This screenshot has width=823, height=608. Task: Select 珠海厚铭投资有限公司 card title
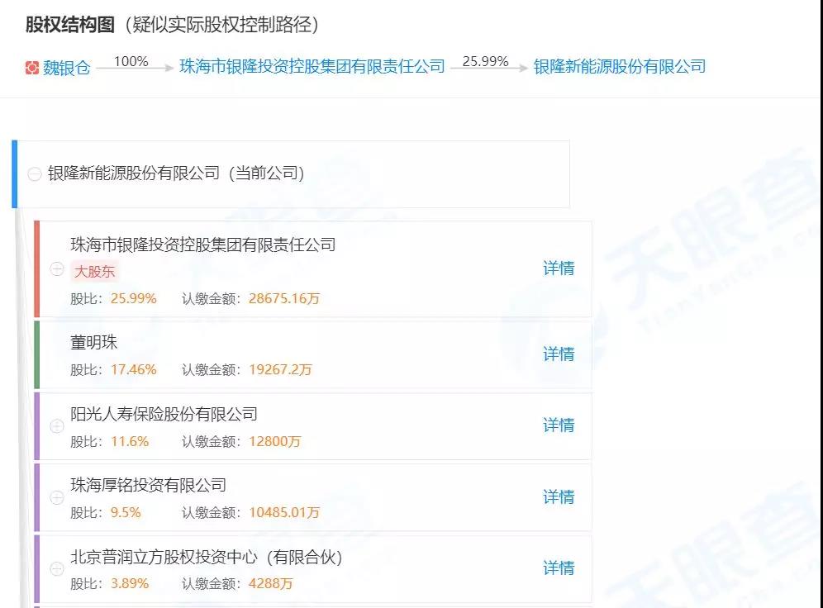149,485
